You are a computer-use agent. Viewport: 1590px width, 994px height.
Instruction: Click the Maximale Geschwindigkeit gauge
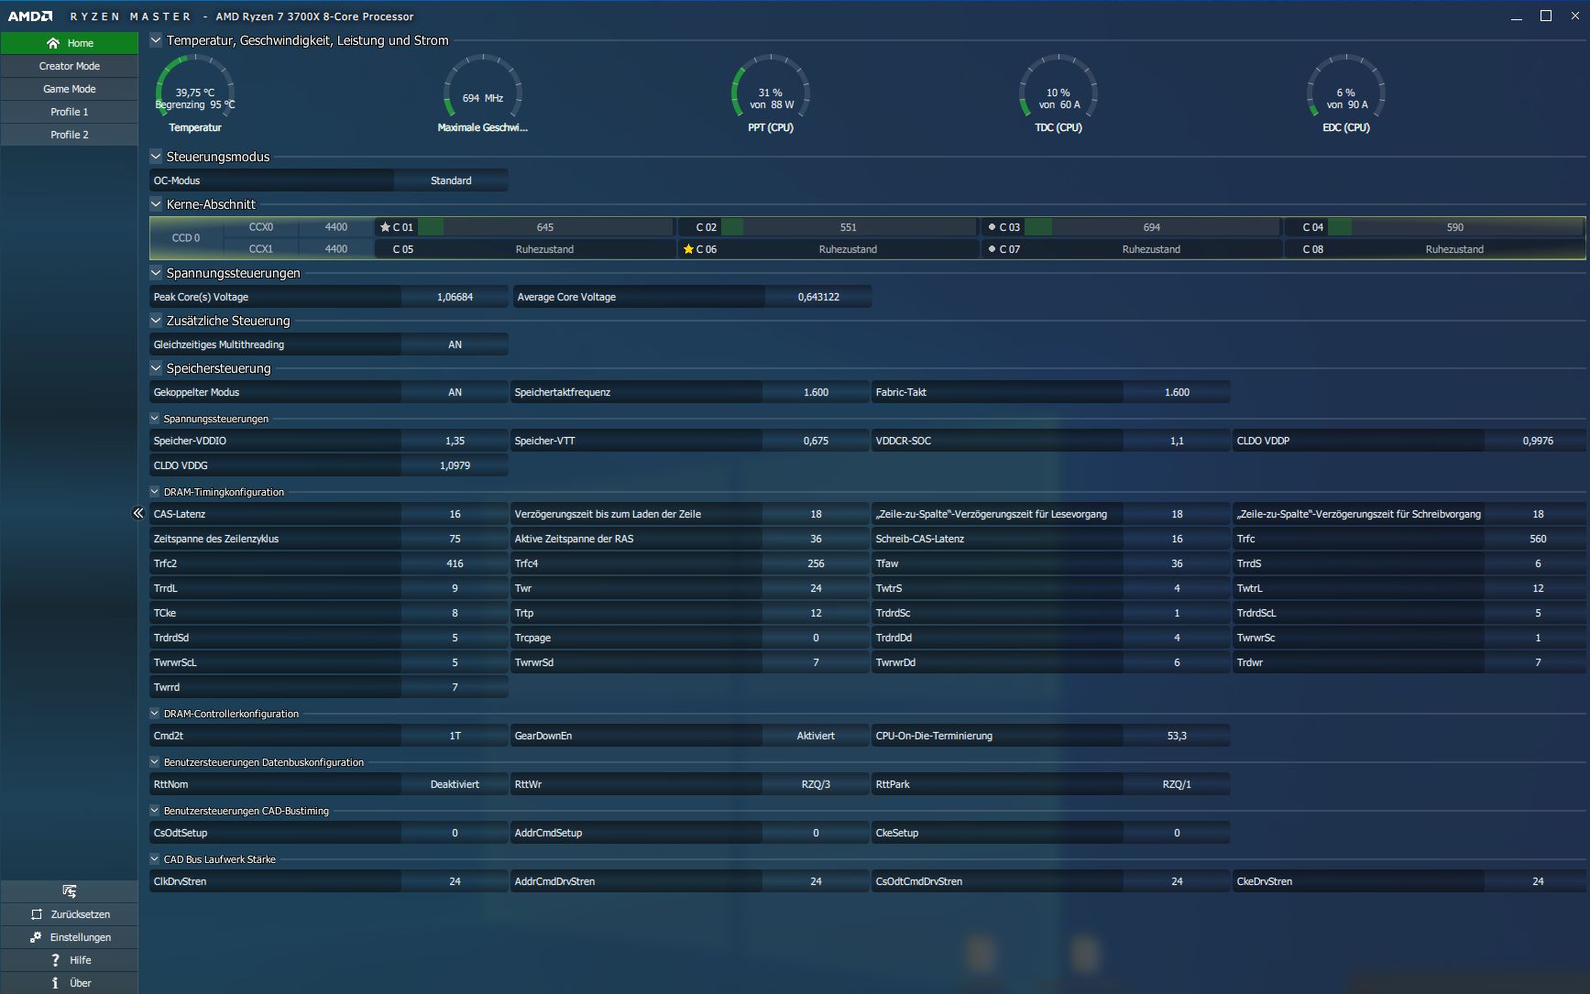click(483, 93)
